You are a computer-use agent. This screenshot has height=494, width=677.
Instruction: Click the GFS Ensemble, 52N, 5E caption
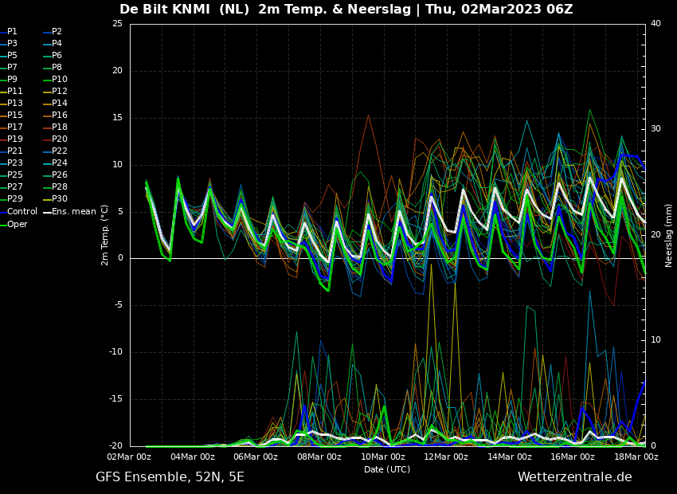pos(170,477)
